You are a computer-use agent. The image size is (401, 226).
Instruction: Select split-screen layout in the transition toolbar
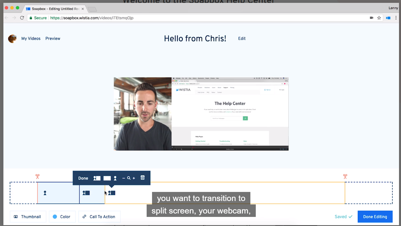click(x=97, y=178)
